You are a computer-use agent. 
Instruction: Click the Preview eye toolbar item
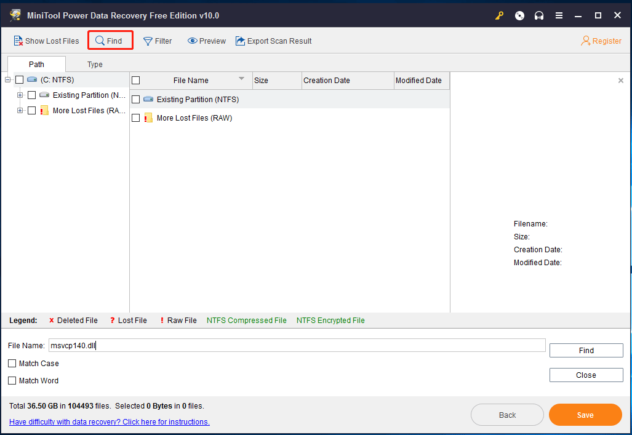(207, 41)
